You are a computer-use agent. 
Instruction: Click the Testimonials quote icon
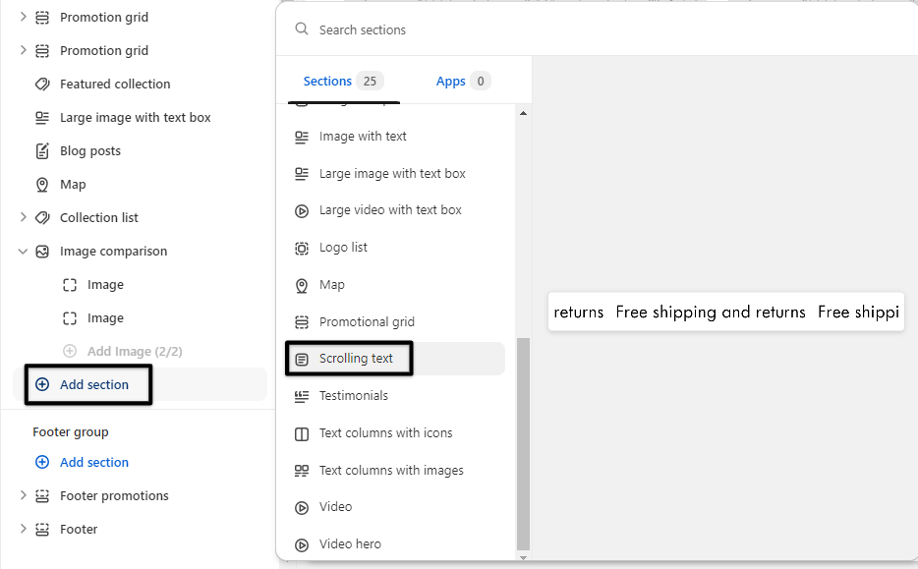pyautogui.click(x=302, y=396)
